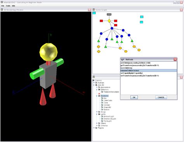Select the leftmost blue circle node
The image size is (184, 147).
click(101, 34)
